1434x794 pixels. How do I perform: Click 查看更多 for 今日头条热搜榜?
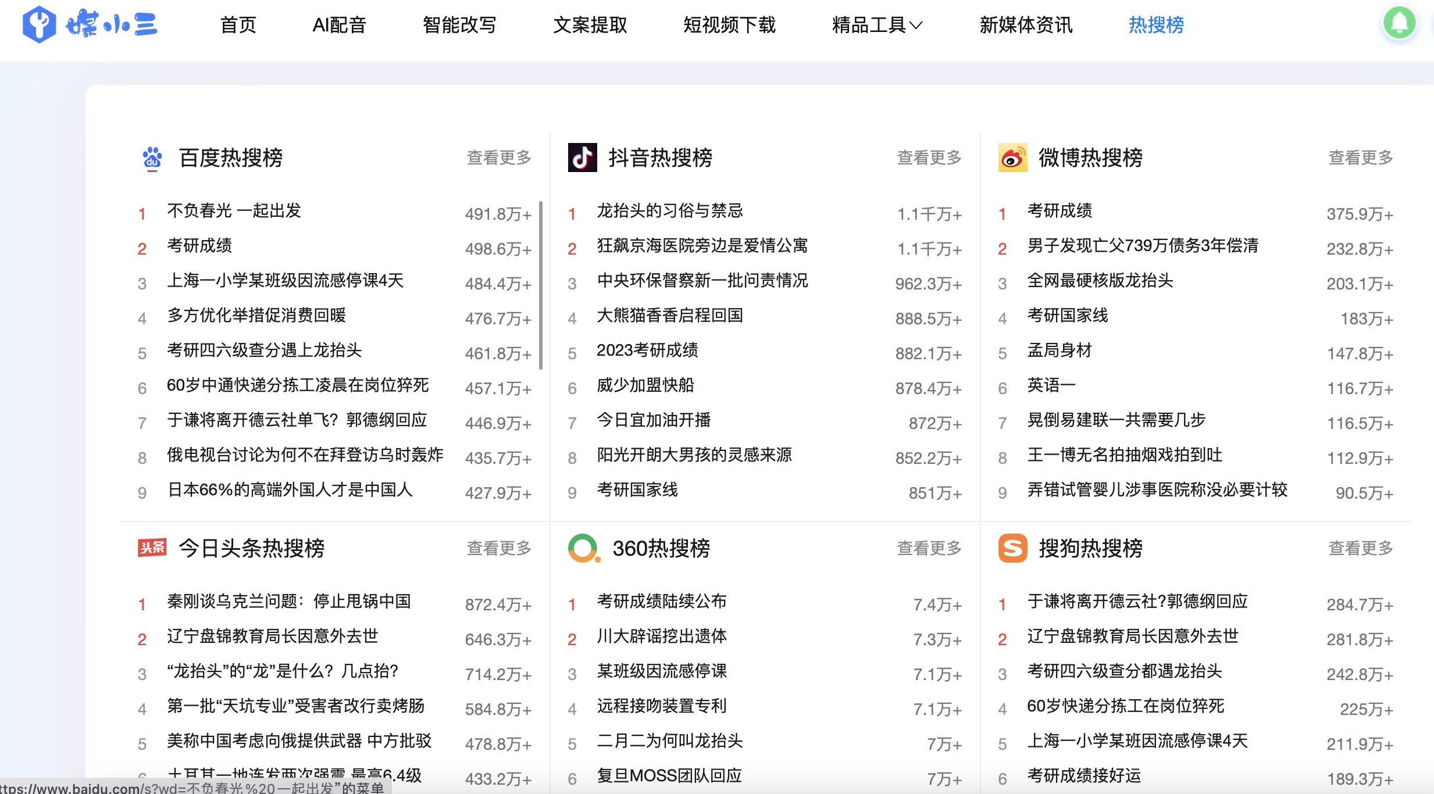click(499, 548)
